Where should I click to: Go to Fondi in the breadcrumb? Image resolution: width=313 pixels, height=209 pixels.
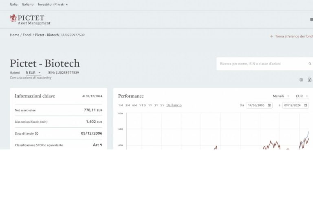coord(27,35)
